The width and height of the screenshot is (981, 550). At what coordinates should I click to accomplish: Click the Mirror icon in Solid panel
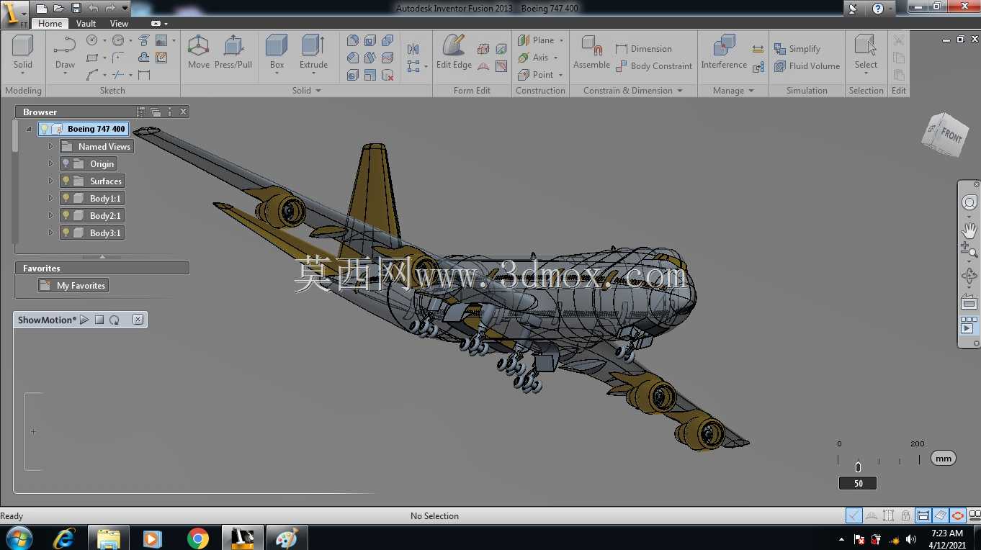pos(413,49)
